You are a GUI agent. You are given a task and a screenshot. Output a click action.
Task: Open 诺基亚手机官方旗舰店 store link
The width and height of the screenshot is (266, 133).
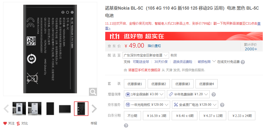click(144, 70)
